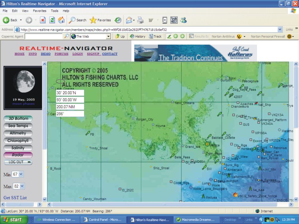Open the Favorites menu
Viewport: 299px width, 224px height.
click(x=39, y=11)
